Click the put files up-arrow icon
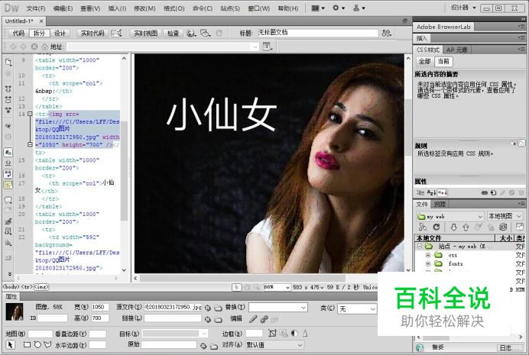 [x=466, y=227]
